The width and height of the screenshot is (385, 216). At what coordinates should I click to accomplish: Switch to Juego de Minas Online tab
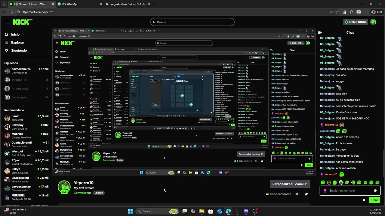pyautogui.click(x=127, y=4)
